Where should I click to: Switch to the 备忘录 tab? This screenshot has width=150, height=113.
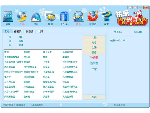pyautogui.click(x=18, y=31)
